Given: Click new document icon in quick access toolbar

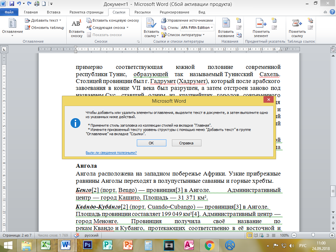Looking at the screenshot, I should (x=44, y=4).
